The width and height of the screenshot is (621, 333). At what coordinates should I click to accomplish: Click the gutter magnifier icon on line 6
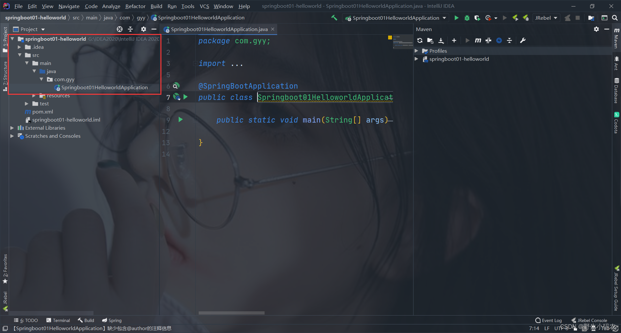[176, 86]
